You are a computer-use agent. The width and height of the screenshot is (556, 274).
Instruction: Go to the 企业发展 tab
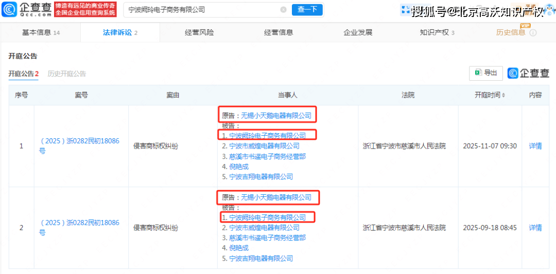[x=358, y=32]
